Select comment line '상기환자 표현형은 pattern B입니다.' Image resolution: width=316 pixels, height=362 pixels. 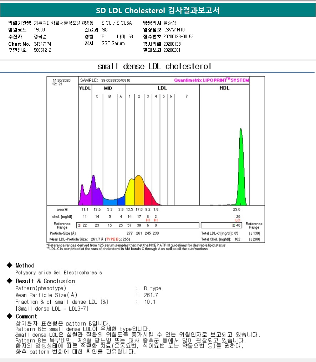[x=63, y=323]
